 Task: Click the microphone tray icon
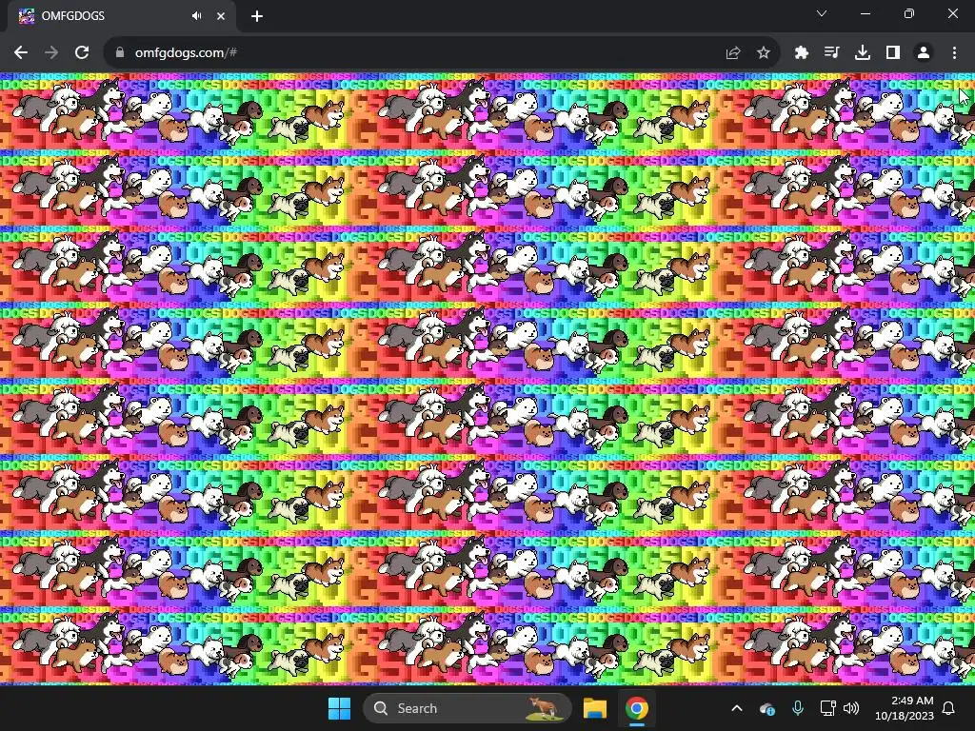coord(798,708)
